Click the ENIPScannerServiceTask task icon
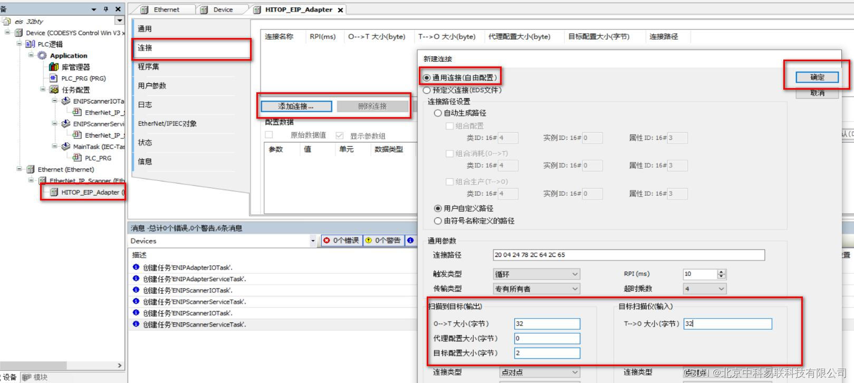854x383 pixels. pyautogui.click(x=65, y=123)
